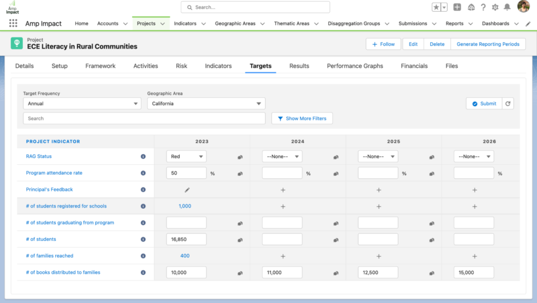This screenshot has height=303, width=537.
Task: Open the global actions plus icon
Action: pyautogui.click(x=457, y=7)
